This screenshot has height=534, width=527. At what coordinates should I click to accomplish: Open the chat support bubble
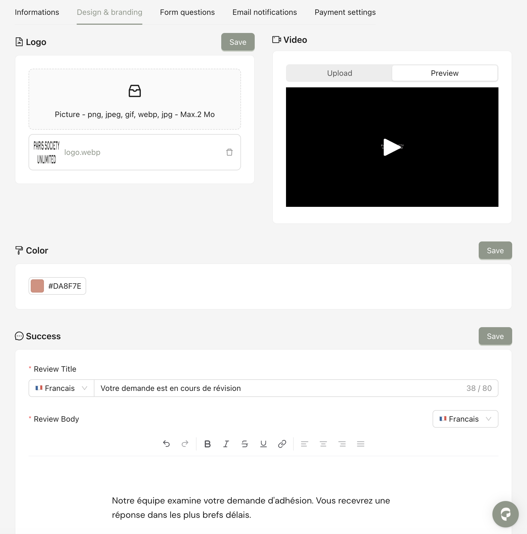(505, 514)
